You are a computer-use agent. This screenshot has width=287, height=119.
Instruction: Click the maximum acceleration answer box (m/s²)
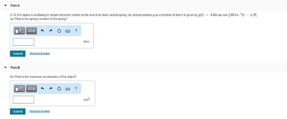24,99
